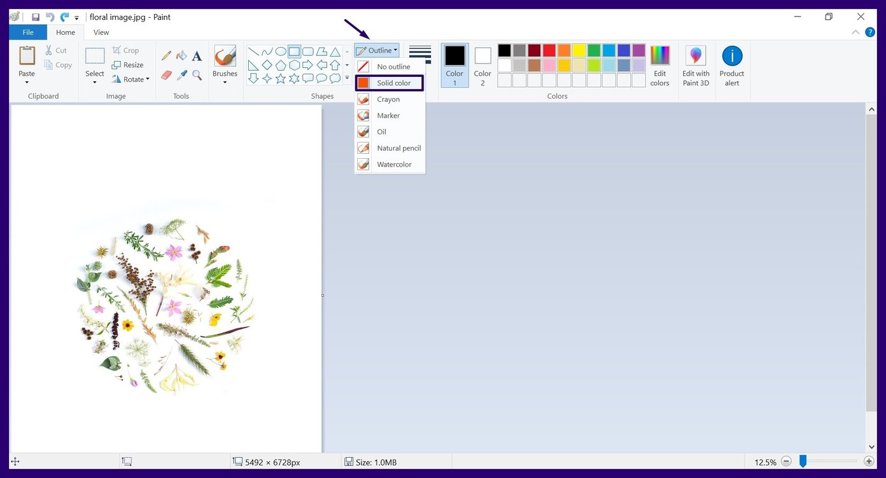Viewport: 886px width, 478px height.
Task: Select the Pencil tool
Action: pyautogui.click(x=167, y=55)
